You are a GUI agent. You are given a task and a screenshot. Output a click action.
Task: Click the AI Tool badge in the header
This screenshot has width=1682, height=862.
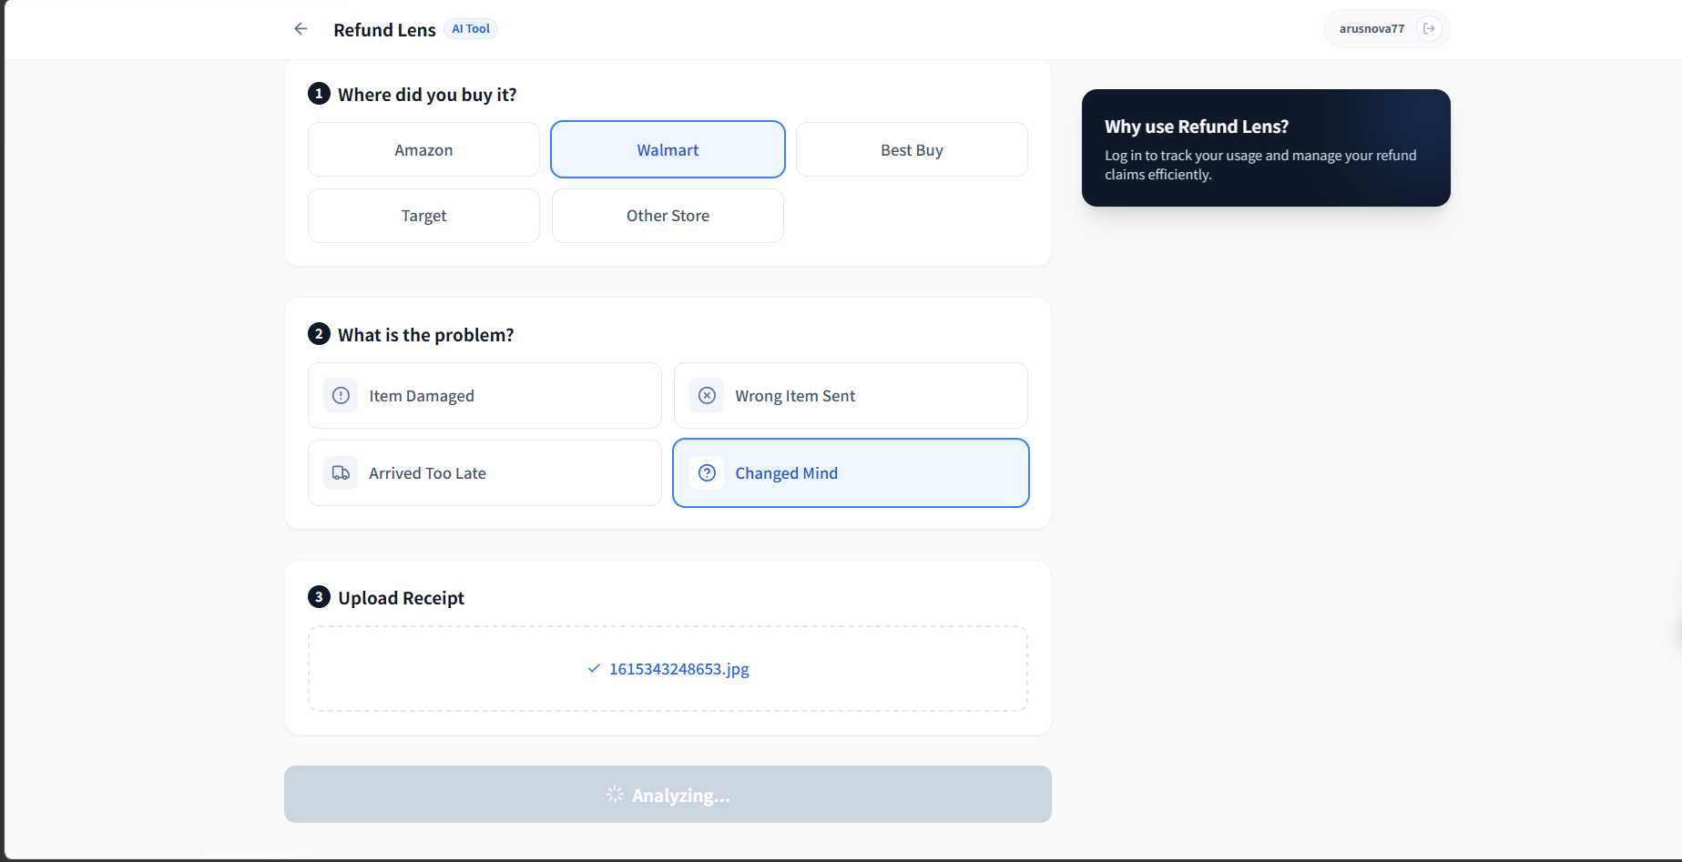[470, 28]
